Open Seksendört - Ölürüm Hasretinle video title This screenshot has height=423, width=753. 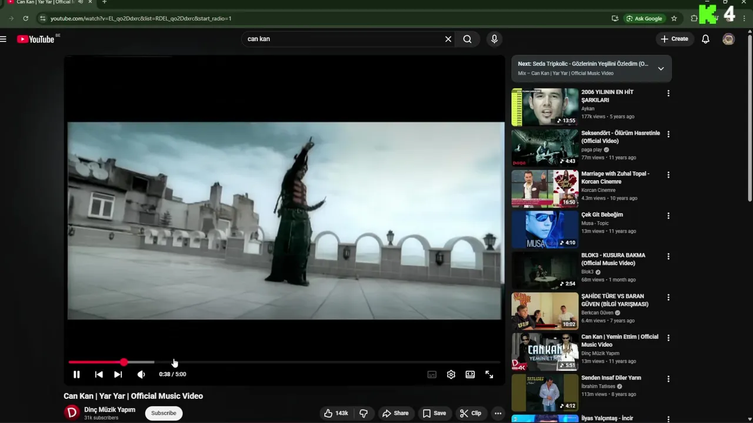point(621,137)
